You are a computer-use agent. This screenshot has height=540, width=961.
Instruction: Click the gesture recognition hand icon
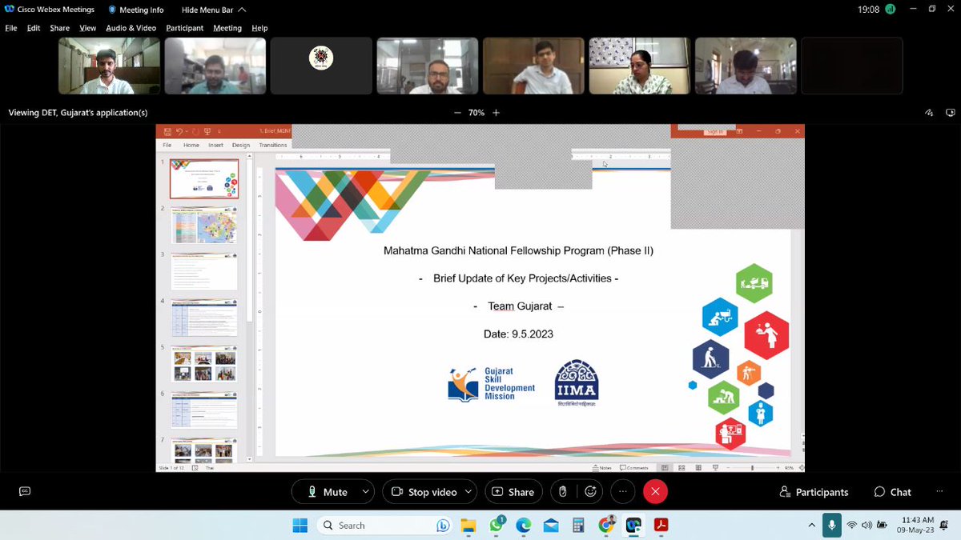[x=563, y=492]
